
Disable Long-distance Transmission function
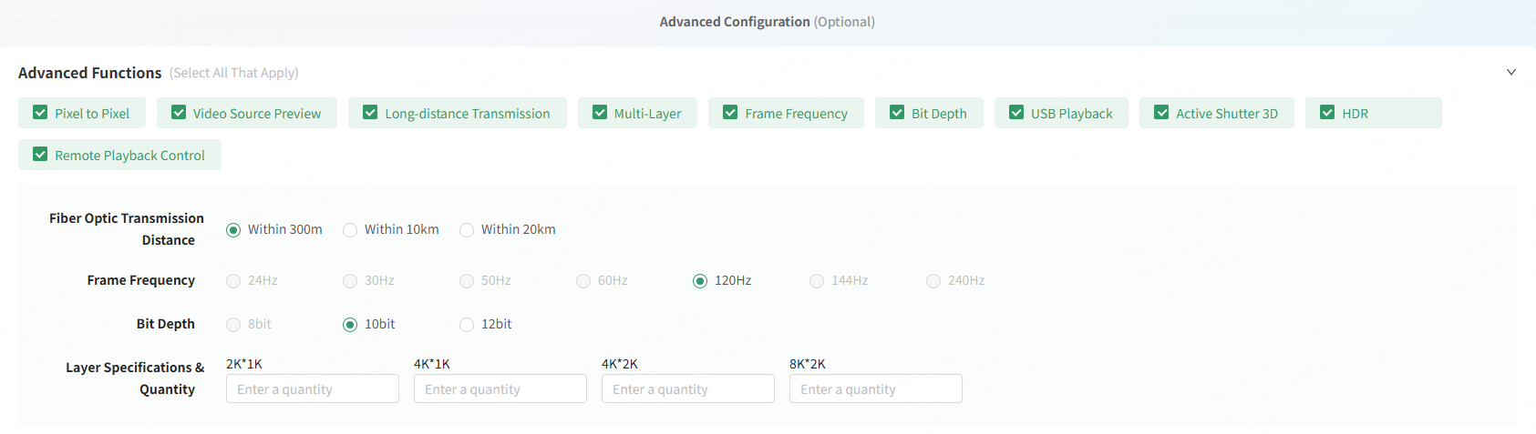click(x=370, y=113)
